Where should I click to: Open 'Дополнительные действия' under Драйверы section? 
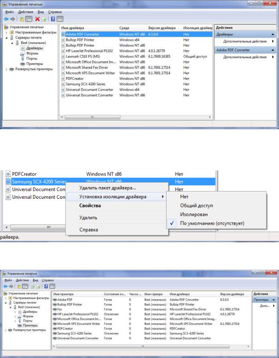click(x=245, y=41)
